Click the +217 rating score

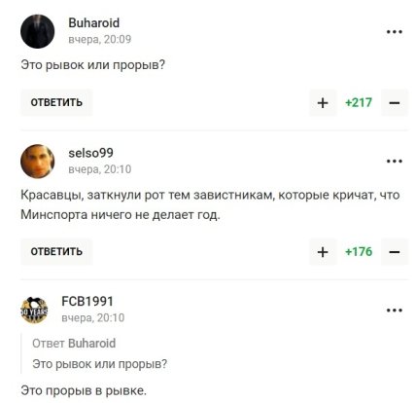coord(359,103)
